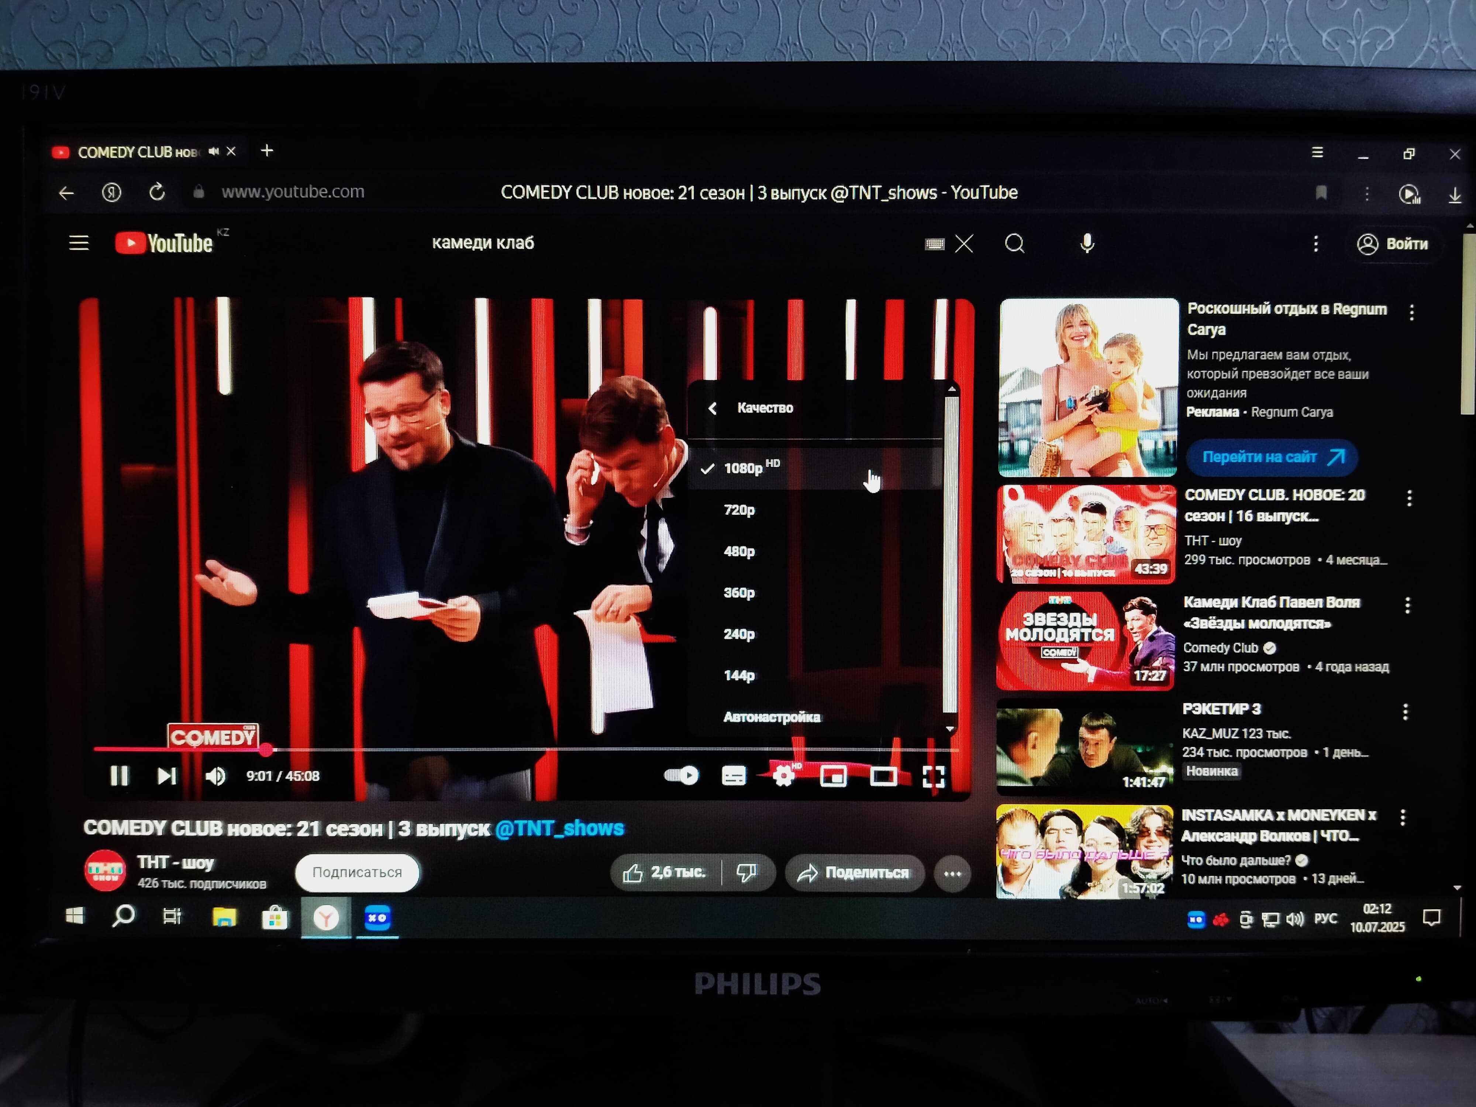Go to the YouTube home logo
The height and width of the screenshot is (1107, 1476).
tap(165, 243)
